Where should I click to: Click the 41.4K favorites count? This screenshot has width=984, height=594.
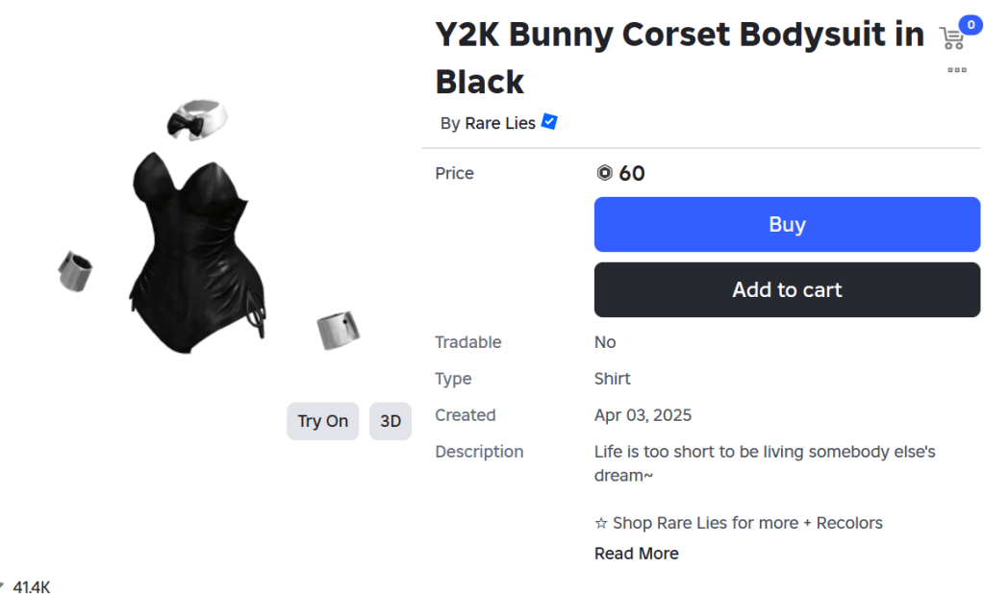click(x=31, y=586)
